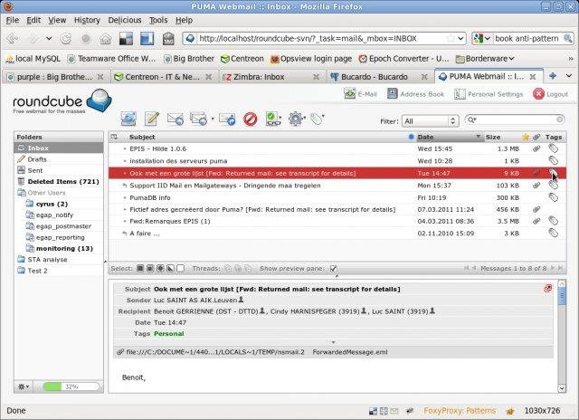
Task: Sort messages by Size column
Action: [x=493, y=137]
